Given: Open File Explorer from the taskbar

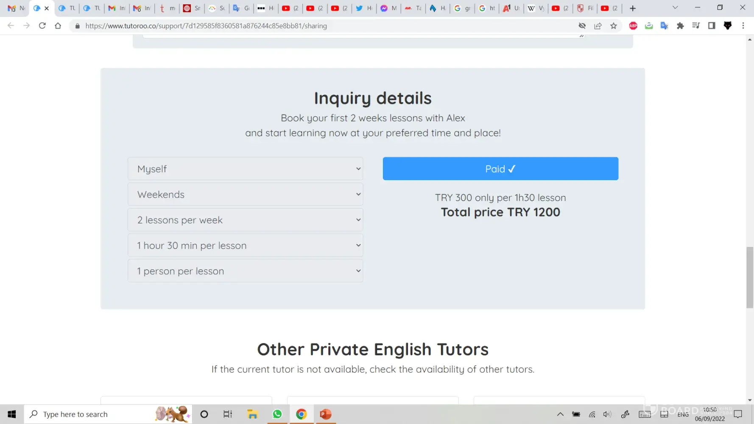Looking at the screenshot, I should pyautogui.click(x=253, y=414).
